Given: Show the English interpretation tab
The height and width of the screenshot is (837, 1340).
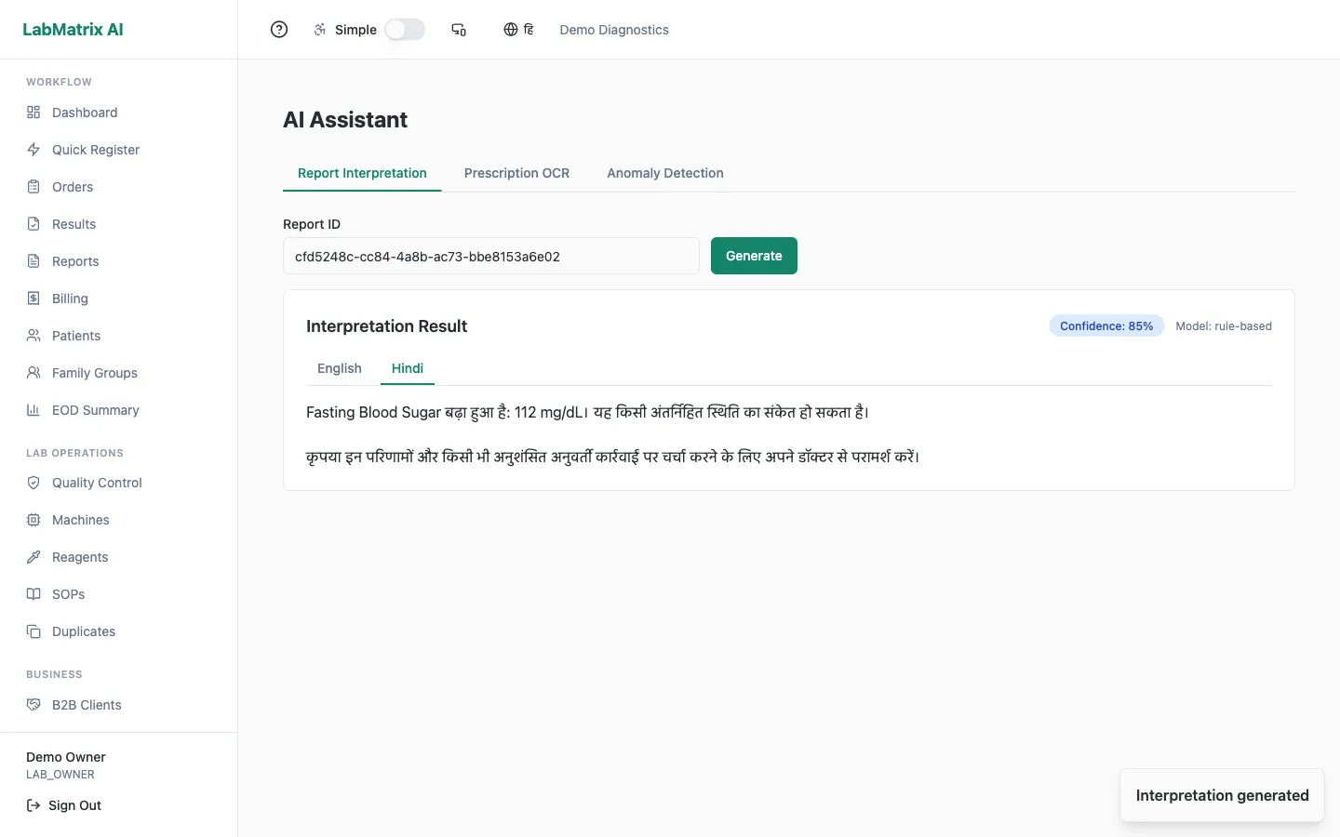Looking at the screenshot, I should 340,368.
